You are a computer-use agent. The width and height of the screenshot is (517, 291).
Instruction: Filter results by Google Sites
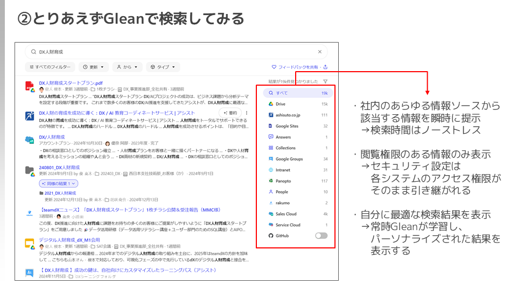(x=298, y=126)
